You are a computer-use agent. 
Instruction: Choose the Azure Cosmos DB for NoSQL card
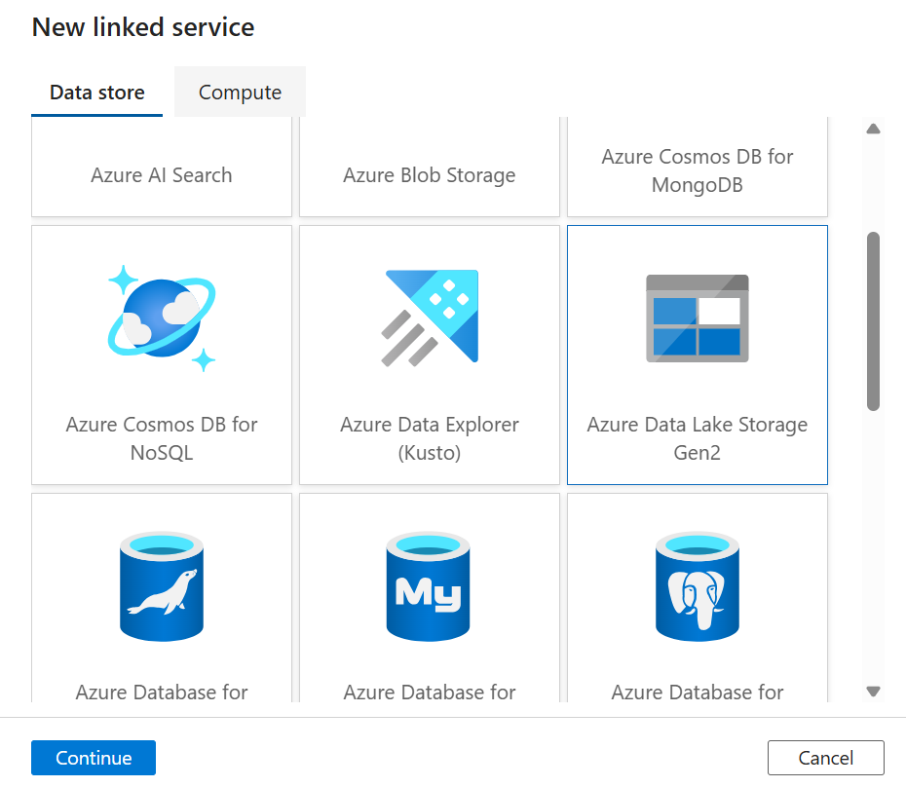coord(161,355)
